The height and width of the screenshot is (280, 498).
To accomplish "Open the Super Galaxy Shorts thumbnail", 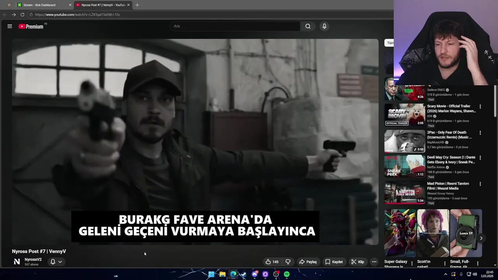I will coord(400,233).
